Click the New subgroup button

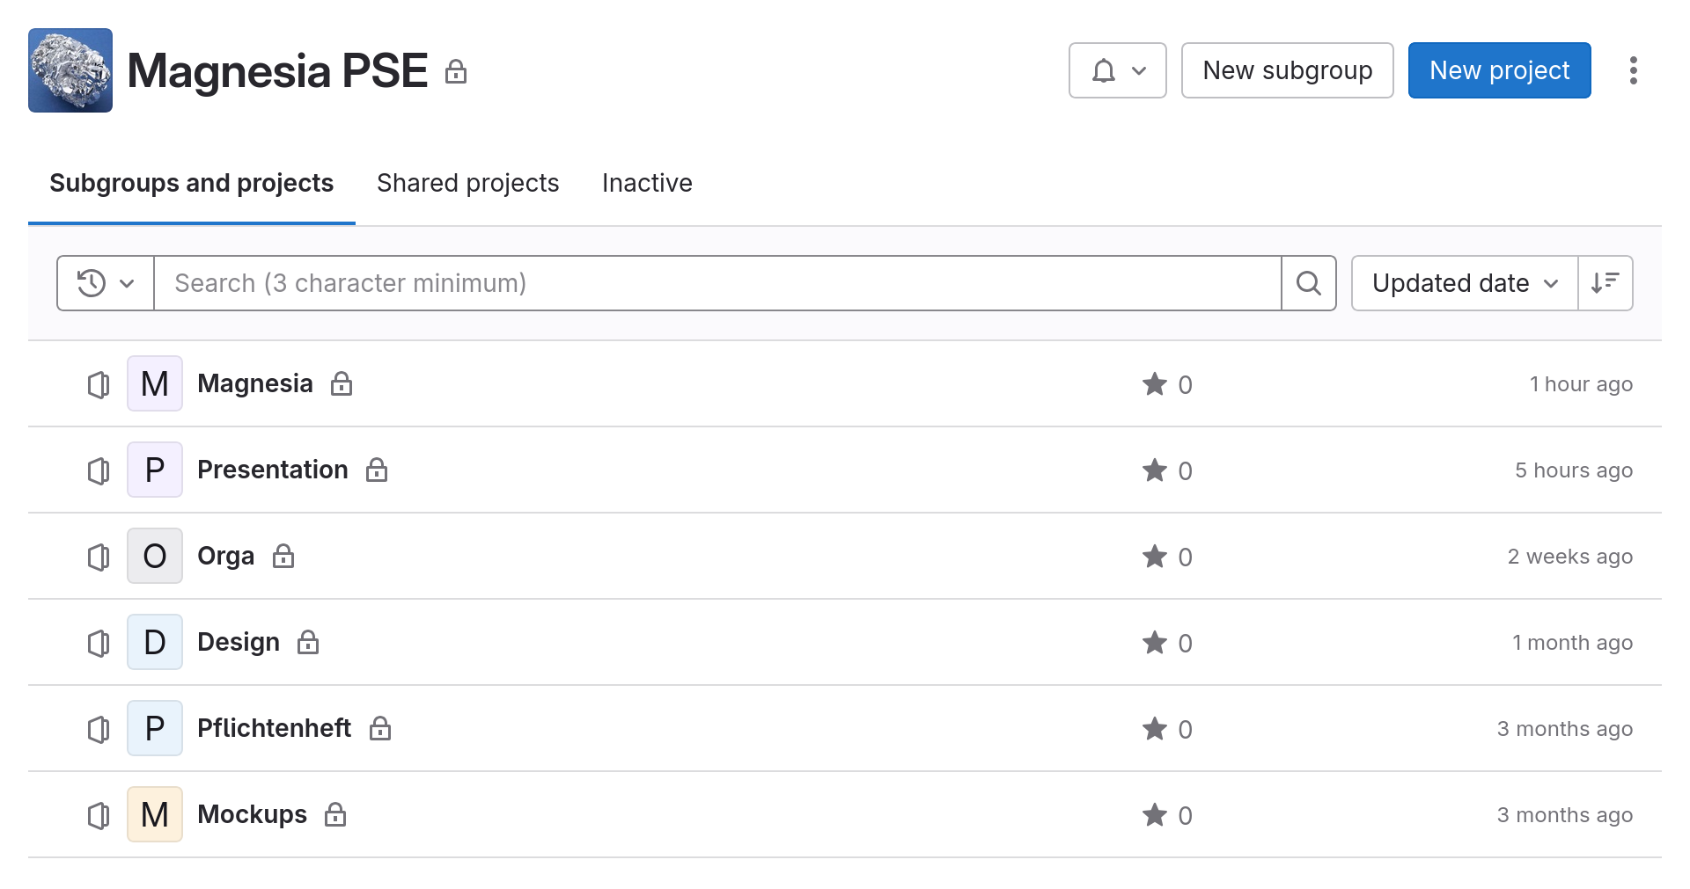click(x=1287, y=70)
